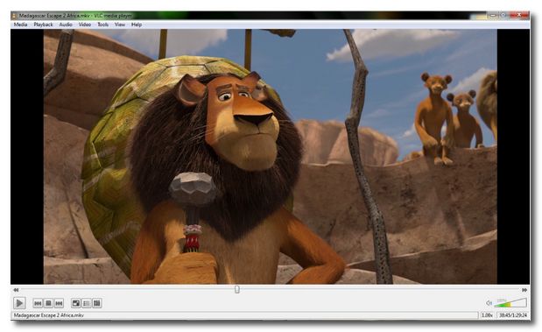The height and width of the screenshot is (332, 542).
Task: Click the seek bar position handle
Action: point(237,289)
